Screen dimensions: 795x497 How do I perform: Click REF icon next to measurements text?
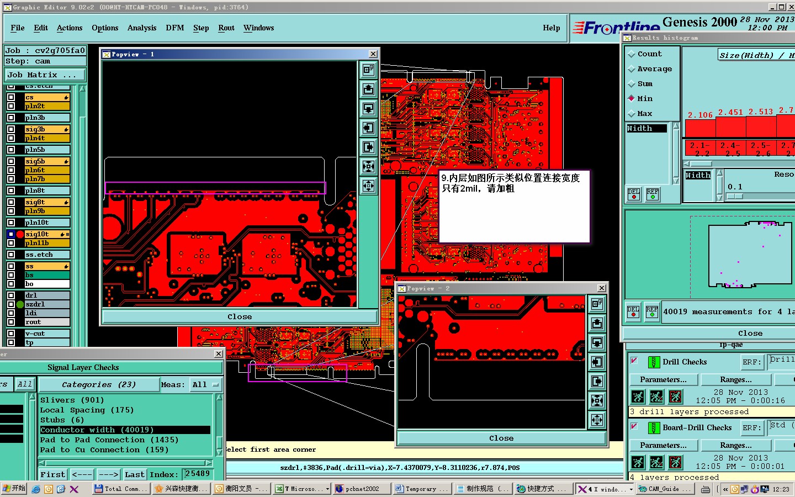pyautogui.click(x=652, y=313)
